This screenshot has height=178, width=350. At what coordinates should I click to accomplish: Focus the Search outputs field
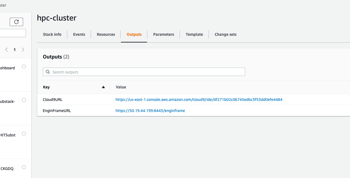click(x=144, y=72)
